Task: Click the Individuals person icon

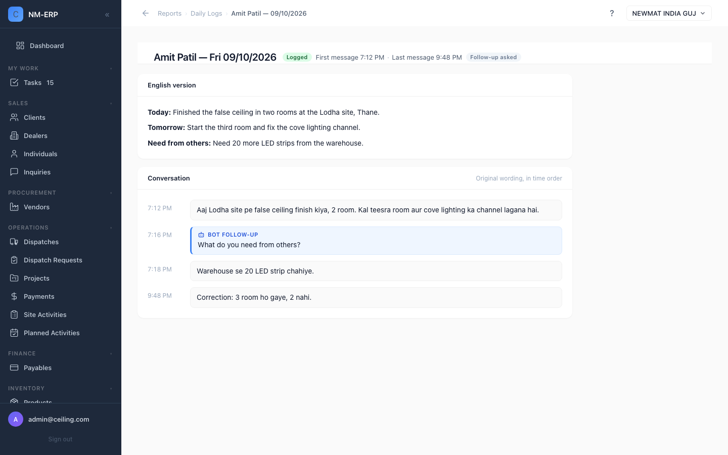Action: [x=14, y=154]
